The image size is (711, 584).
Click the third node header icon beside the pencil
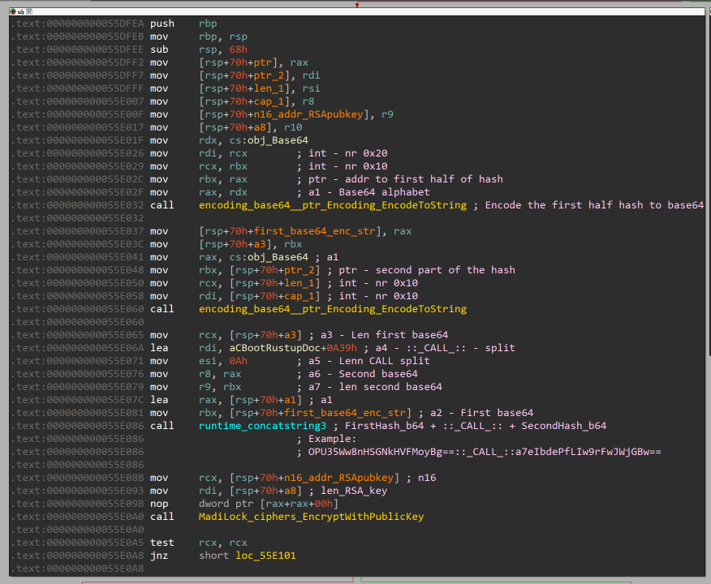pos(29,11)
